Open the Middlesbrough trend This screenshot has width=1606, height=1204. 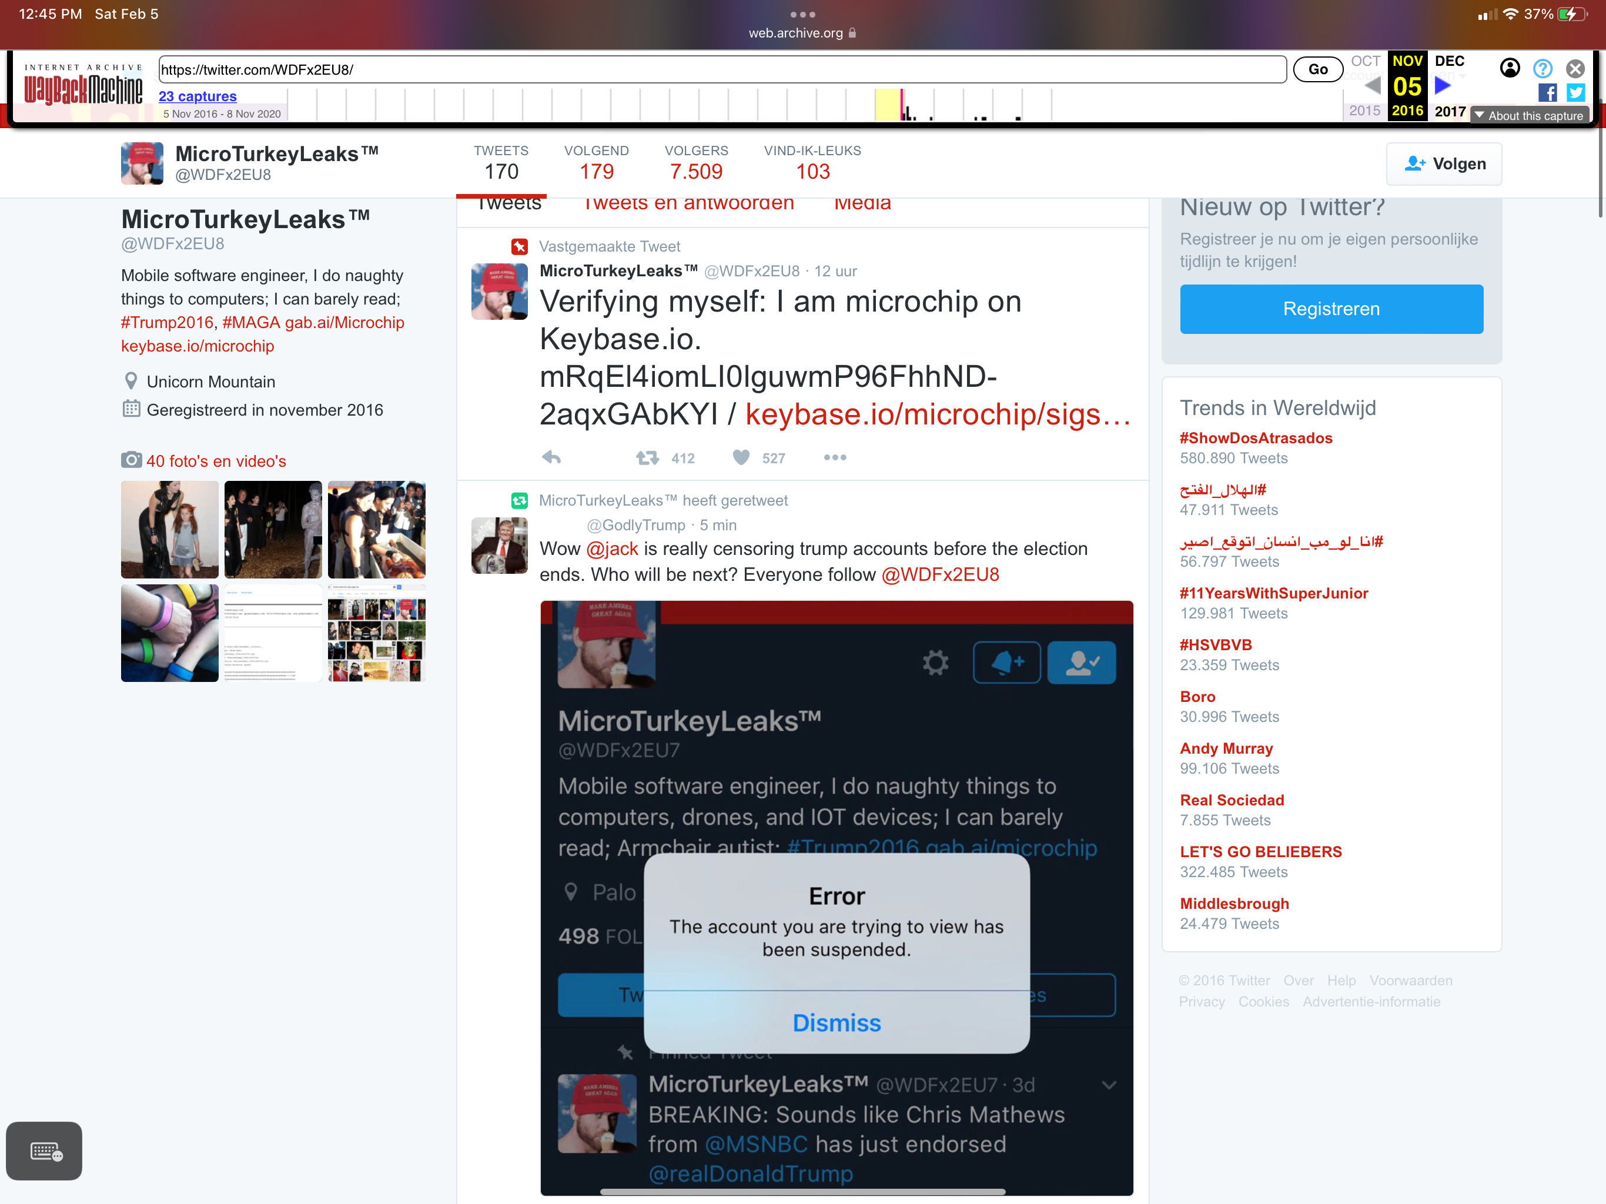click(x=1233, y=904)
